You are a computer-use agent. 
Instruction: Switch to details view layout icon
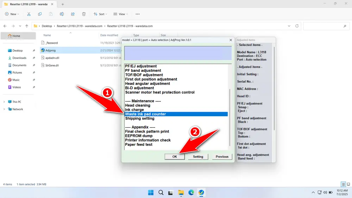(343, 184)
